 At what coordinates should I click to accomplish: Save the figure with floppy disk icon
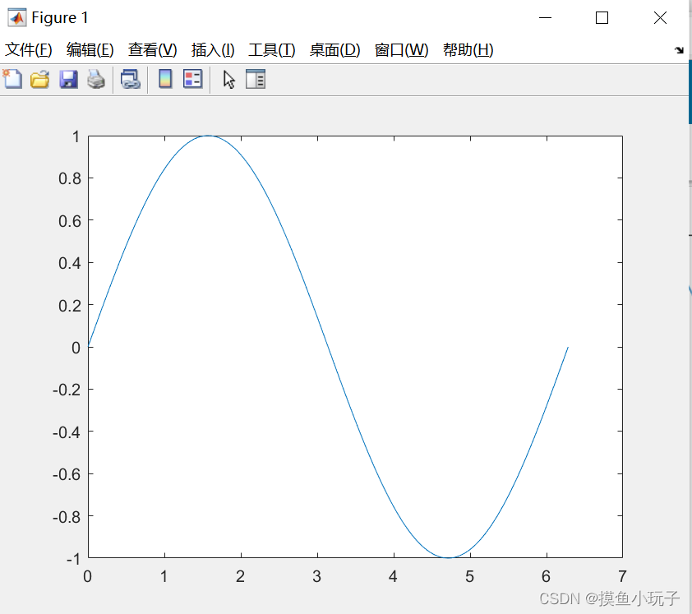tap(68, 80)
